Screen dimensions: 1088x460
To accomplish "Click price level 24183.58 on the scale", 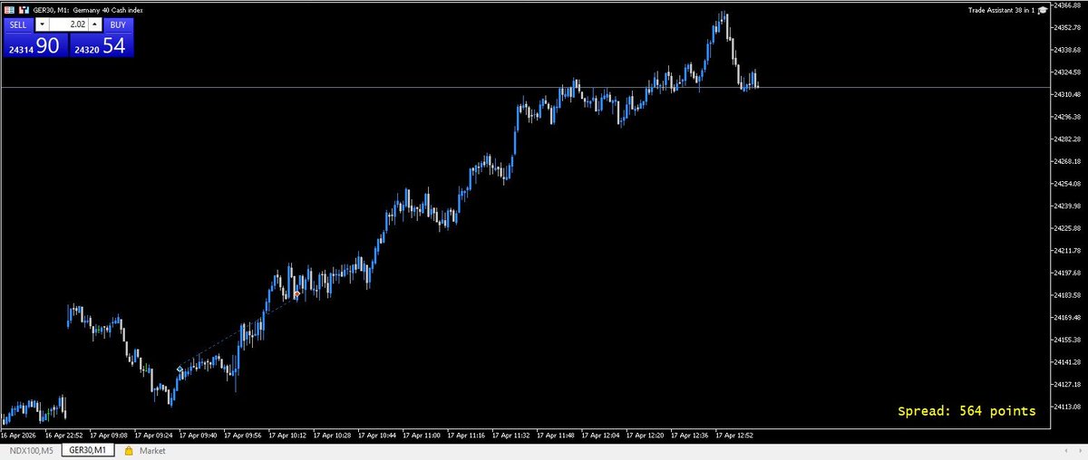I will [1068, 295].
